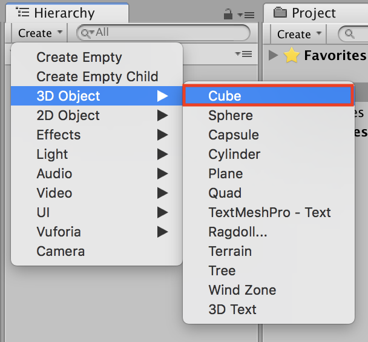The width and height of the screenshot is (368, 342).
Task: Click the Hierarchy list icon on tab
Action: pyautogui.click(x=23, y=12)
